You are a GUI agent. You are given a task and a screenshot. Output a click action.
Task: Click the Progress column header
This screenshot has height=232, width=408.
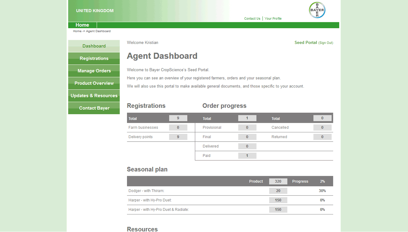[x=300, y=182]
